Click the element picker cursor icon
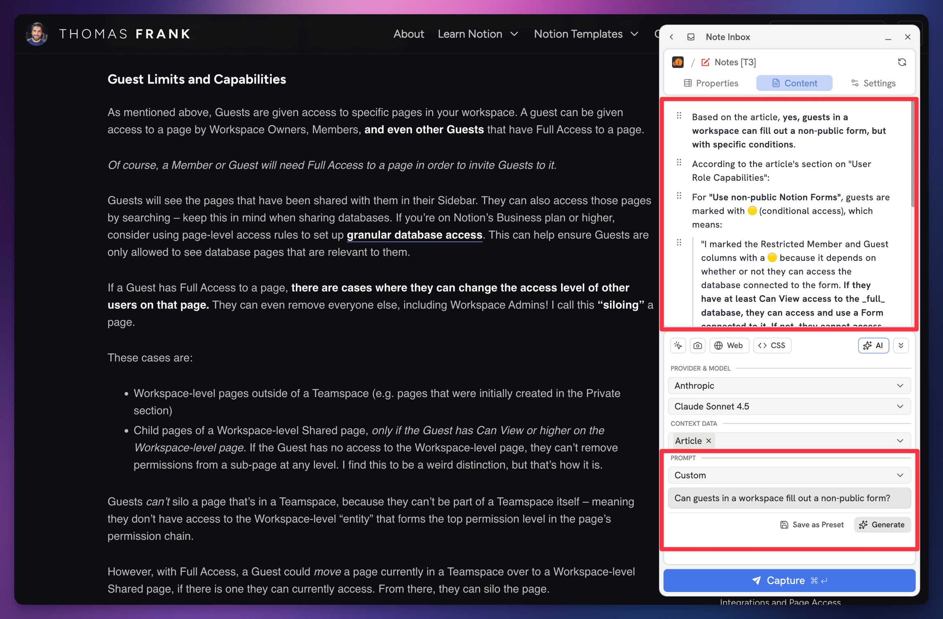Viewport: 943px width, 619px height. click(678, 346)
